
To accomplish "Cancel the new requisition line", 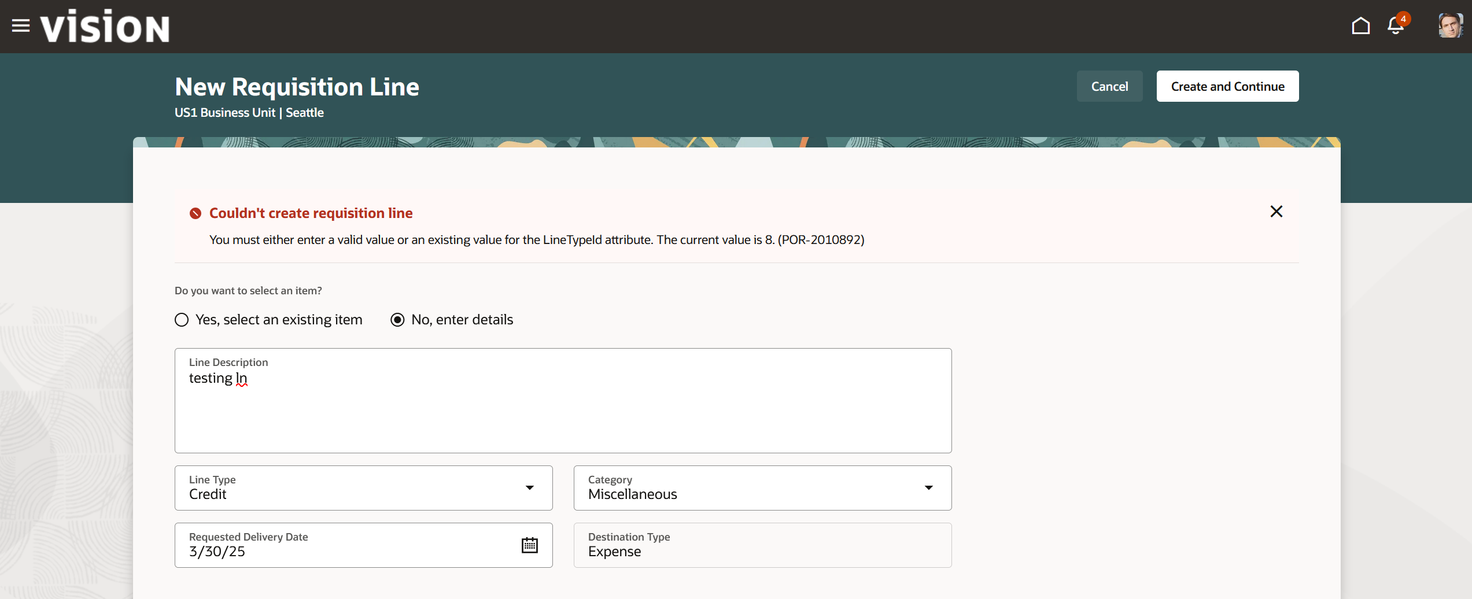I will pos(1109,86).
